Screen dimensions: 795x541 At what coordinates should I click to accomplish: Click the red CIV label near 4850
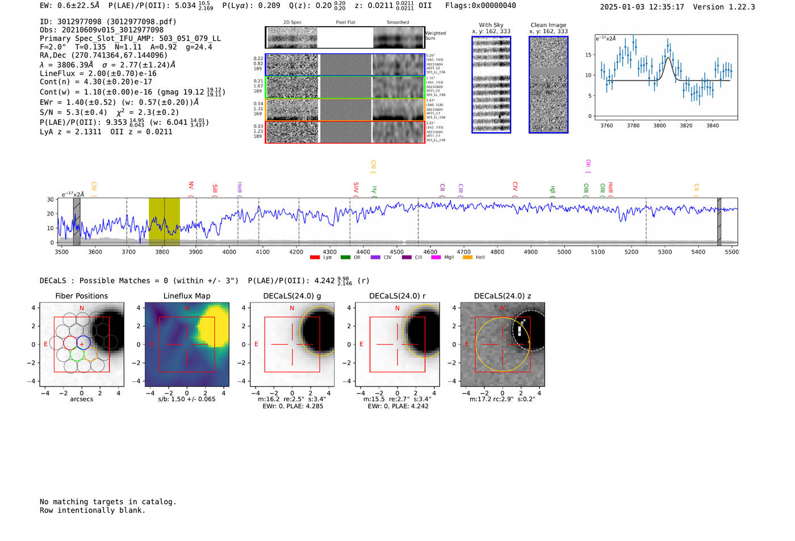515,189
